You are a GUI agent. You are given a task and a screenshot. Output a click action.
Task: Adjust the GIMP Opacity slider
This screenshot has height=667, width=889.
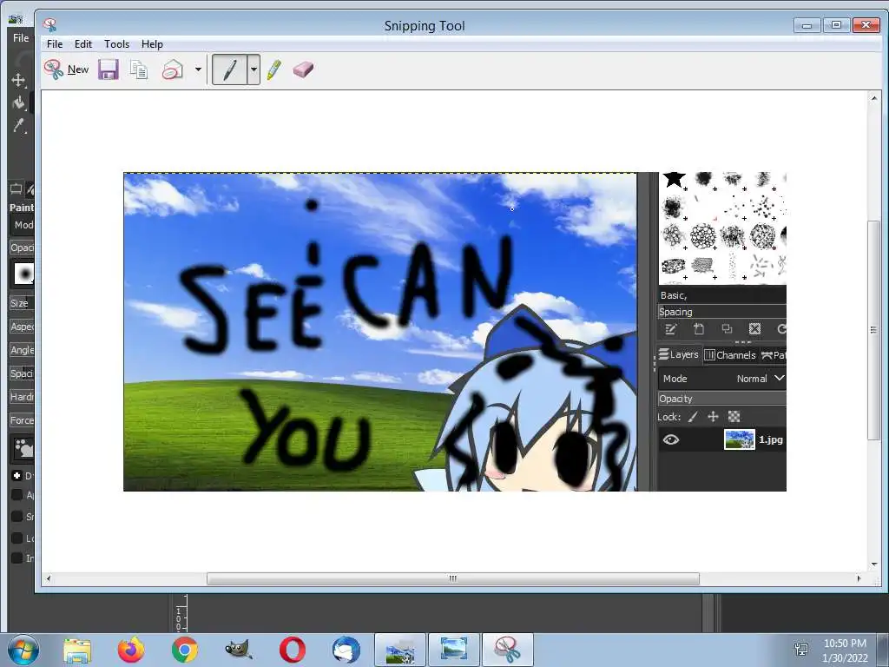[x=22, y=248]
